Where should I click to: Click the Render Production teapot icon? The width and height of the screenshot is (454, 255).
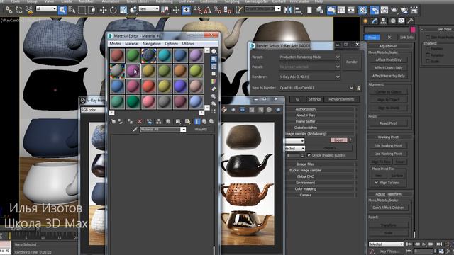(x=394, y=11)
